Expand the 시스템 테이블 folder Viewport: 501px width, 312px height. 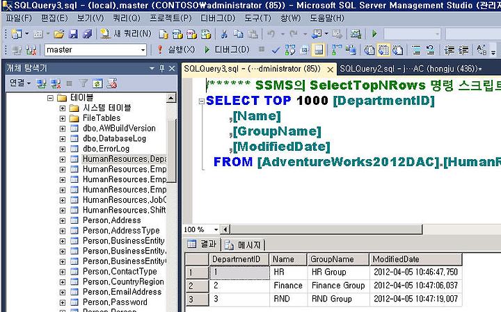pos(63,108)
